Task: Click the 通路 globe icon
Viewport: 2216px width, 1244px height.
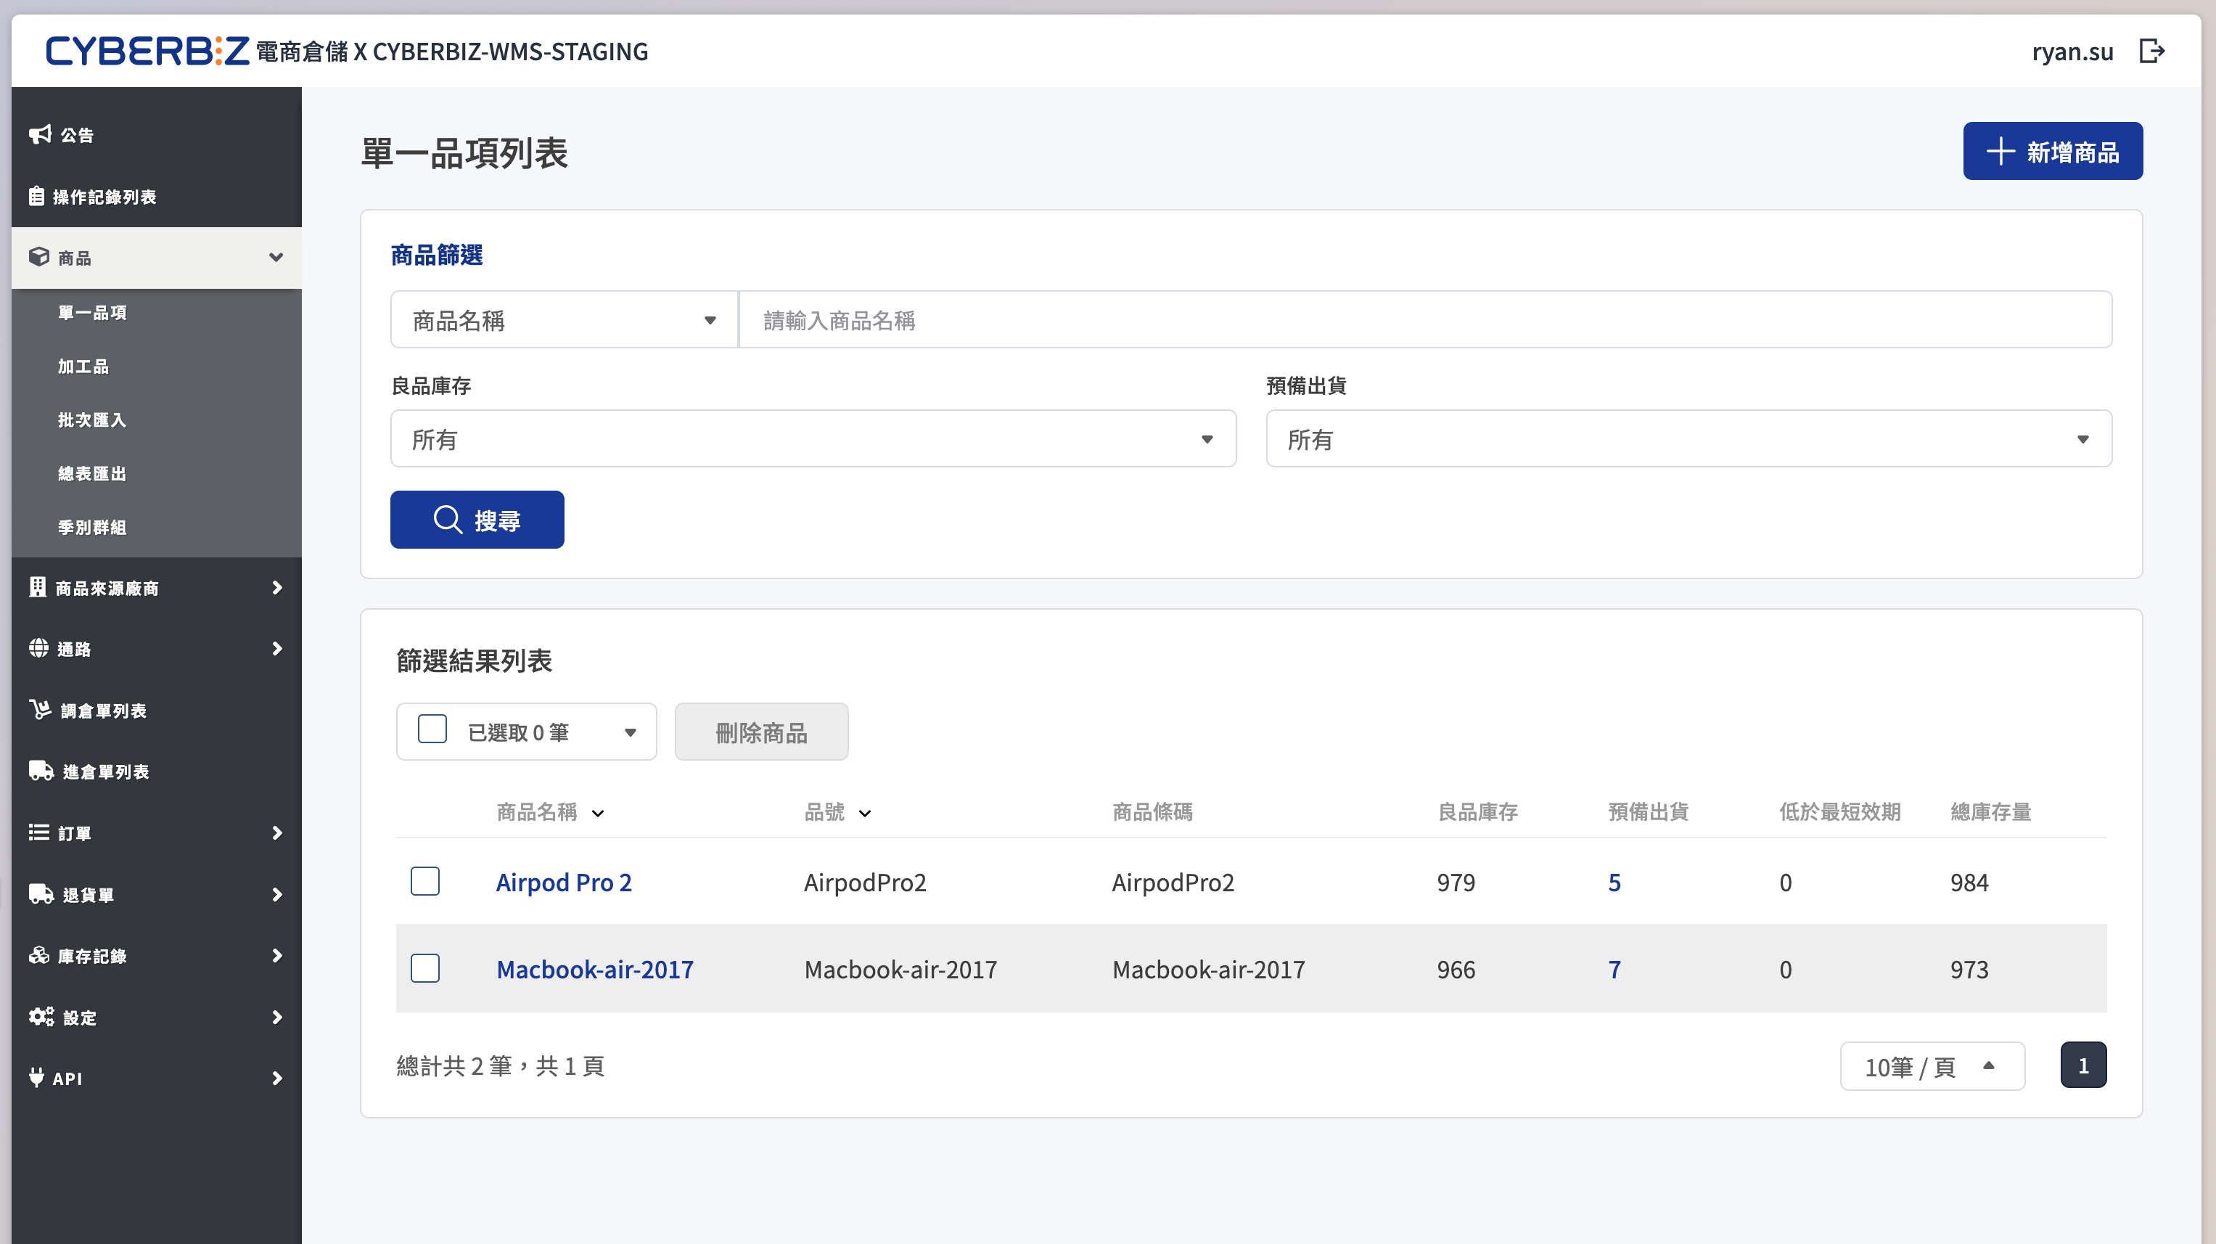Action: 38,649
